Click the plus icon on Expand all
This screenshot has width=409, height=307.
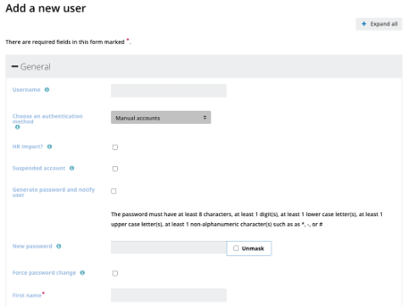[x=364, y=24]
